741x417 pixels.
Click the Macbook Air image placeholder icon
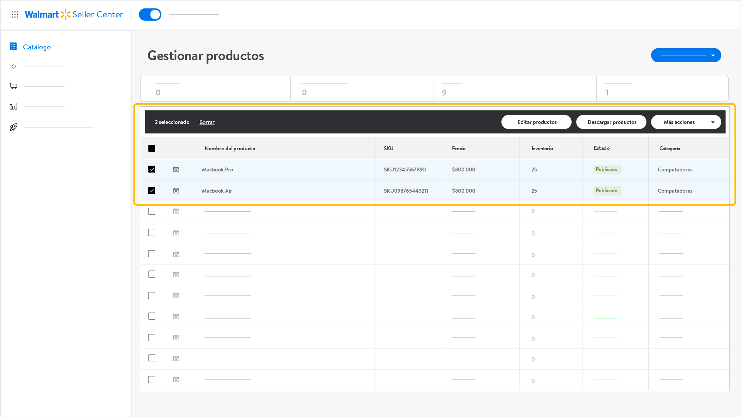176,191
